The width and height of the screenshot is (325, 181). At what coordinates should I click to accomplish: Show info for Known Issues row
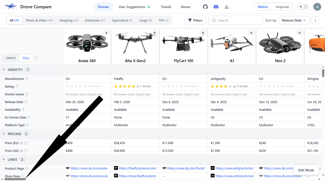[27, 94]
